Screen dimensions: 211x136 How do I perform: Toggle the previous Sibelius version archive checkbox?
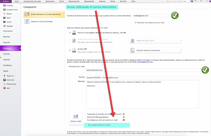[70, 41]
